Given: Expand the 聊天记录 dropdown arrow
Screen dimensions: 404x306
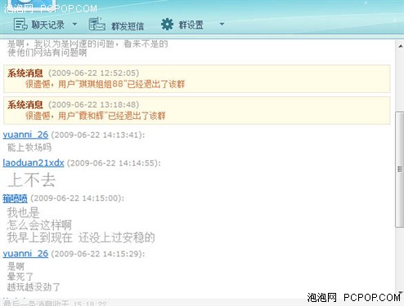Looking at the screenshot, I should point(74,24).
